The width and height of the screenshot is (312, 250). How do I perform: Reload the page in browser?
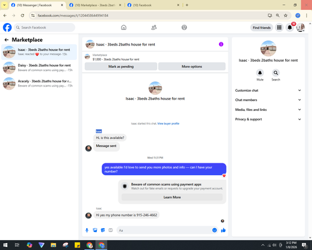coord(22,16)
